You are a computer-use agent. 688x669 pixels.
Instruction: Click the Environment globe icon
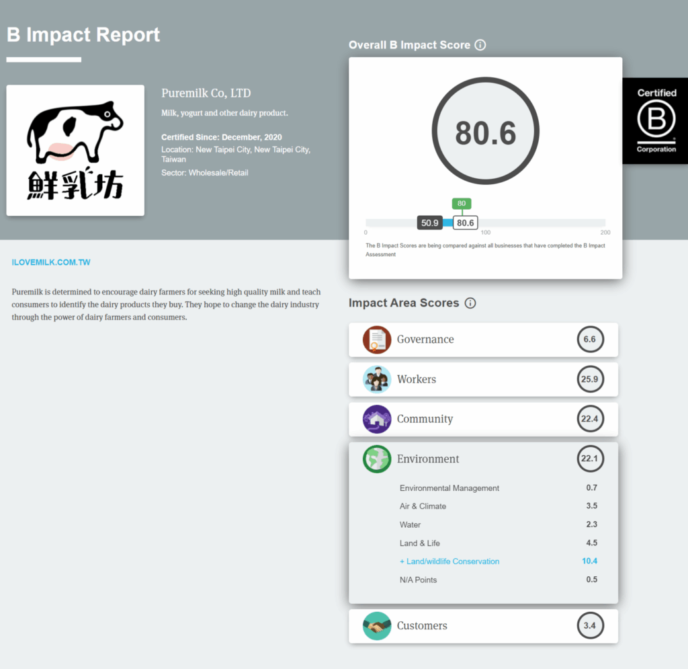coord(377,459)
